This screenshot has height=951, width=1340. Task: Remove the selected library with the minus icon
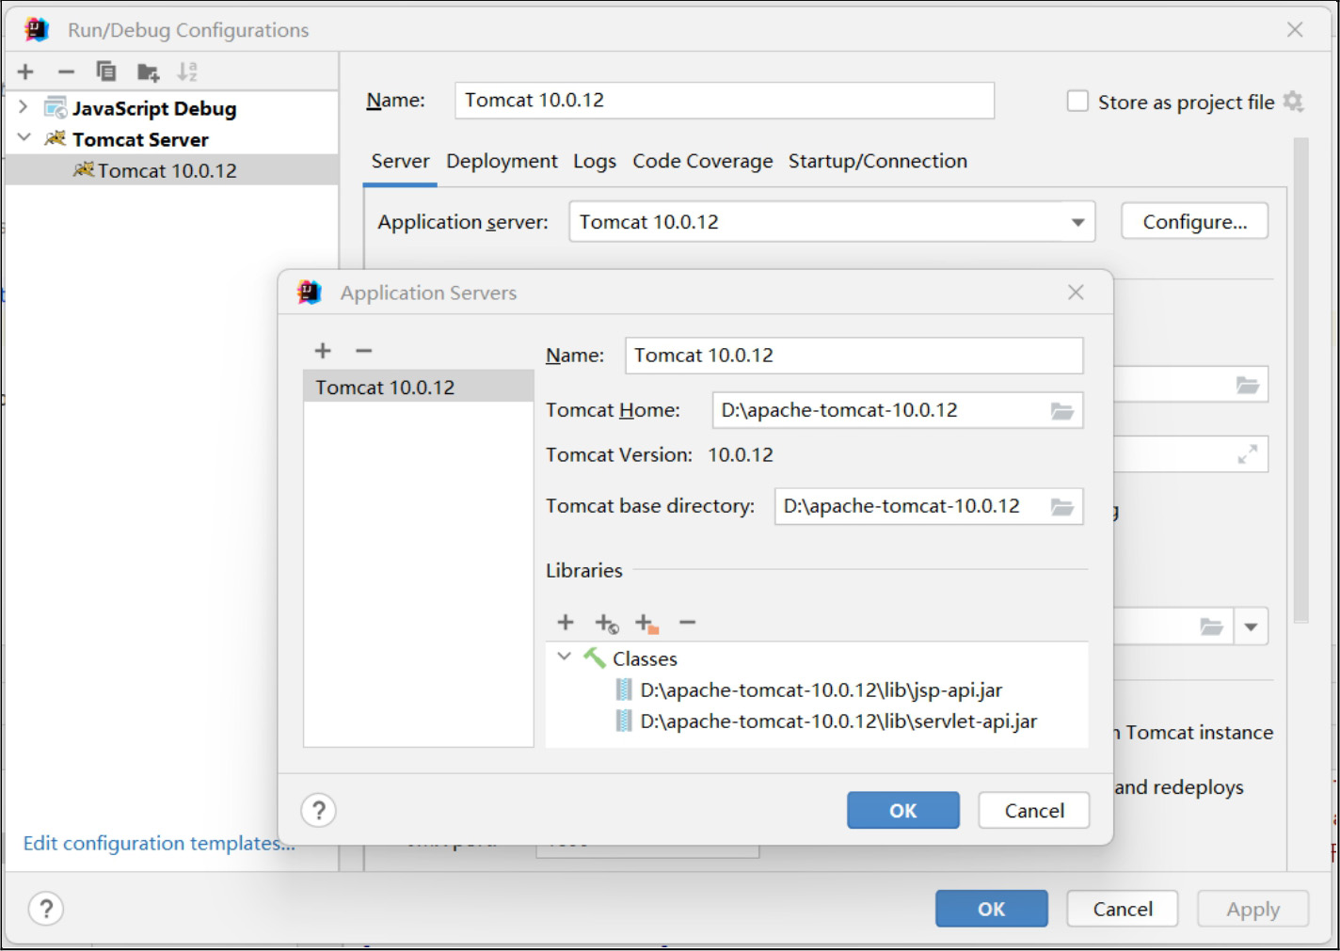click(687, 623)
